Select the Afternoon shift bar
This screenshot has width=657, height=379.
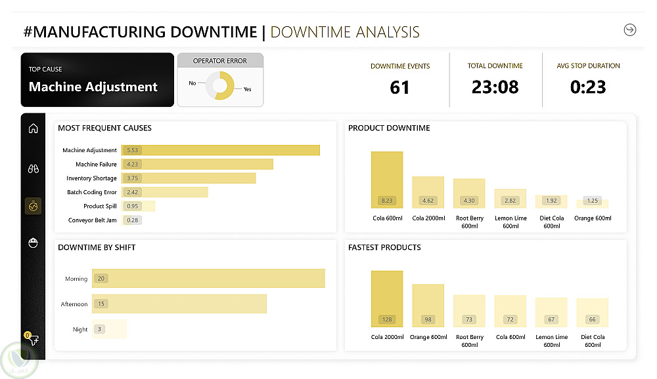179,304
